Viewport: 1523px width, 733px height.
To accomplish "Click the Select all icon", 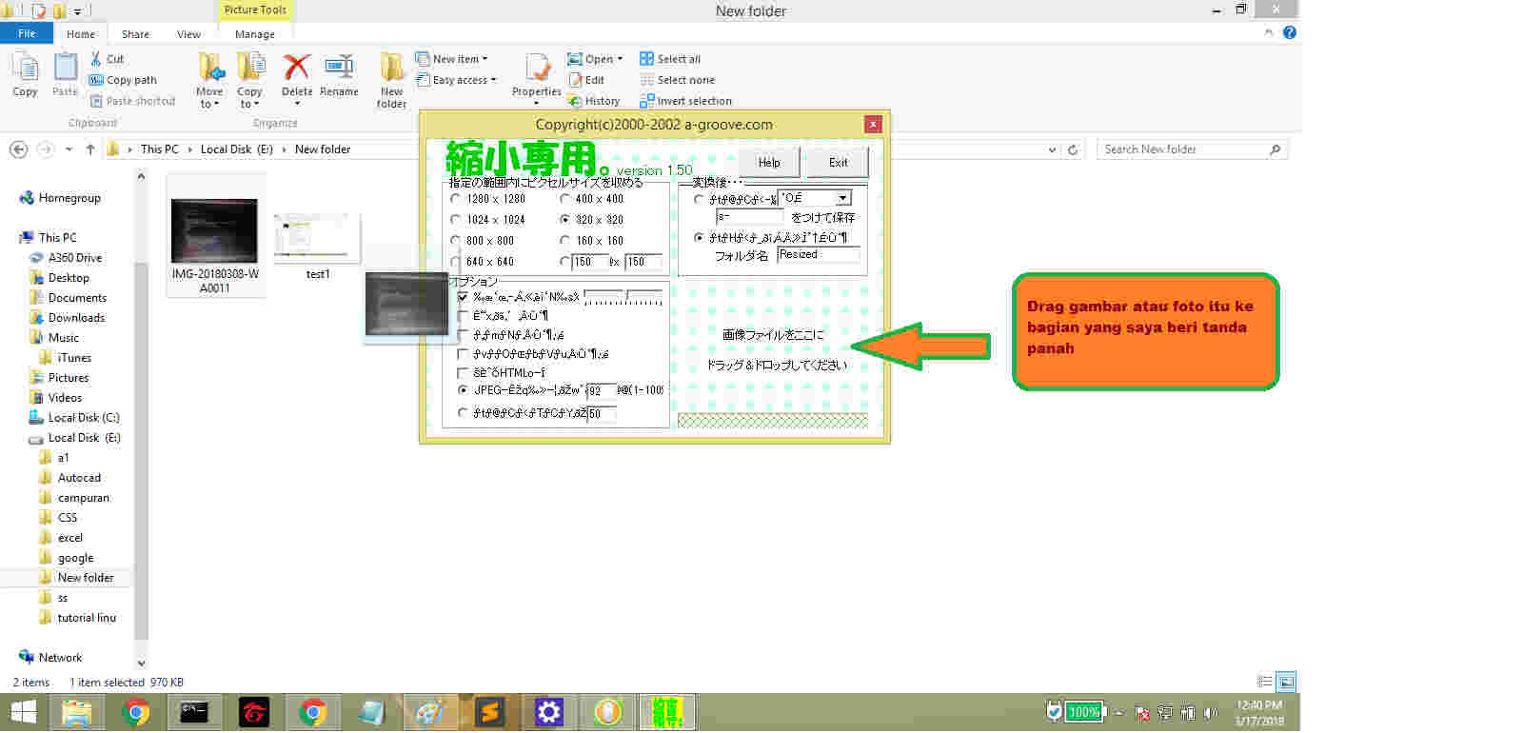I will click(646, 59).
